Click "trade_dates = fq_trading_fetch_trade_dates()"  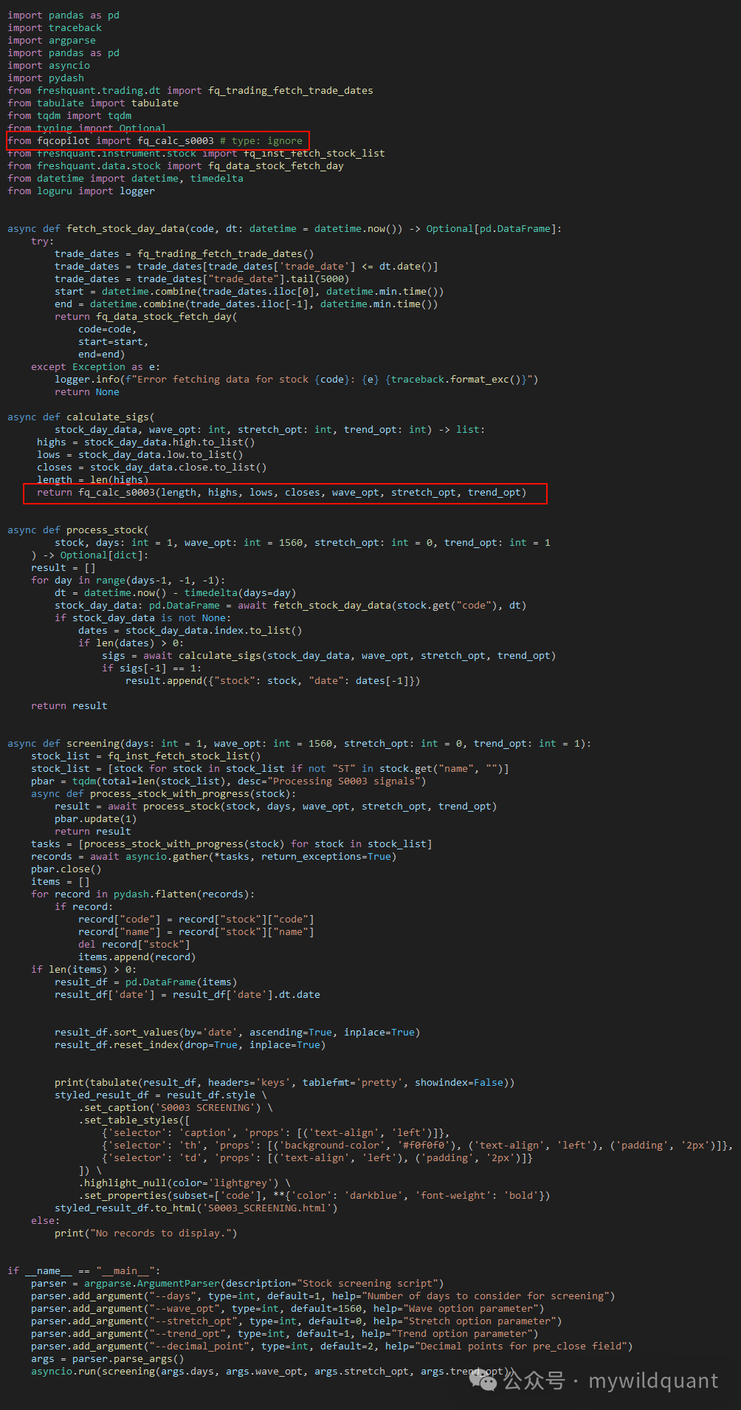[185, 254]
